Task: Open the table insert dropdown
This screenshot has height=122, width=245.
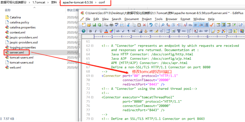Action: tap(168, 31)
